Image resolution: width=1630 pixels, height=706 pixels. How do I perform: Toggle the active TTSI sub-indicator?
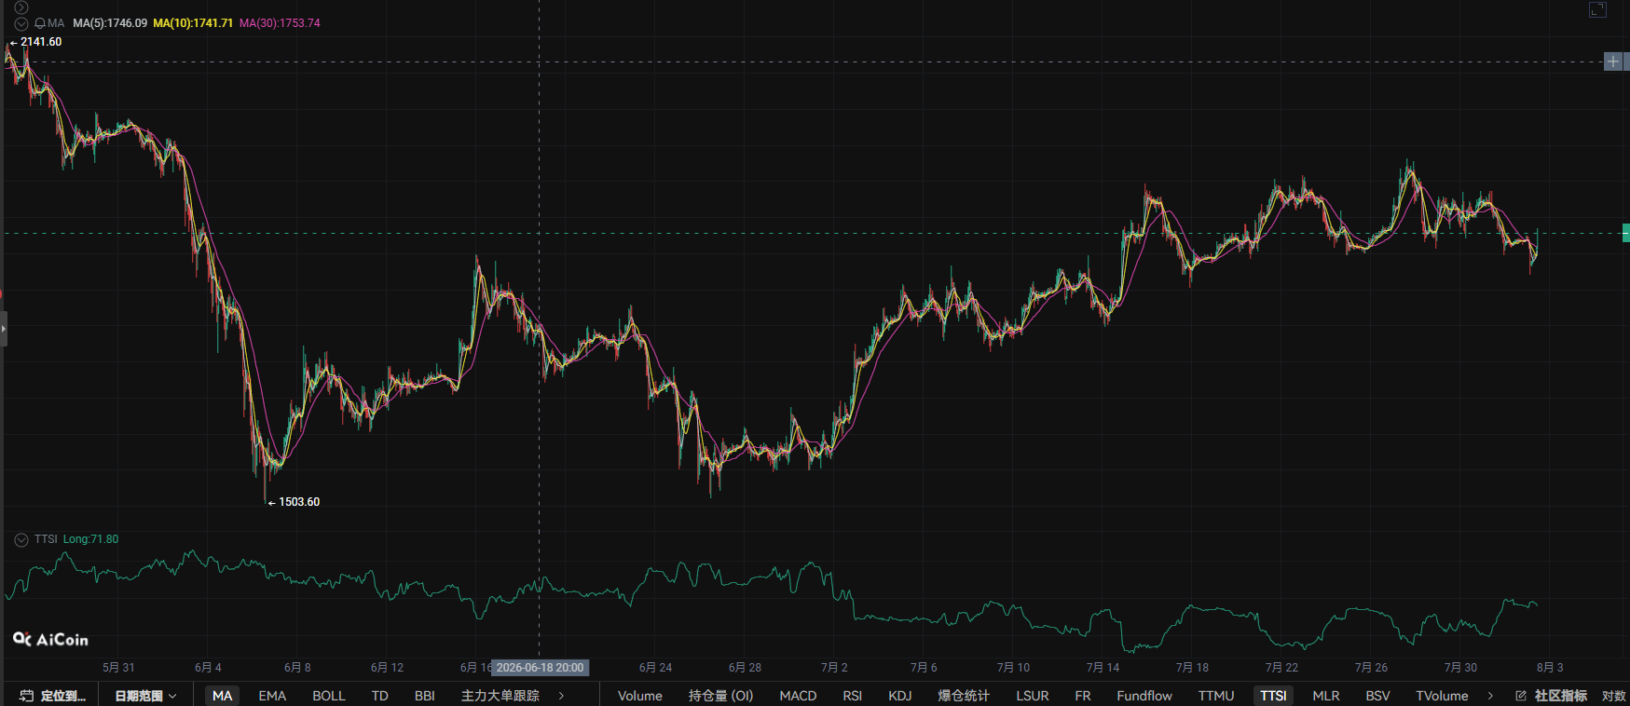pyautogui.click(x=1273, y=696)
